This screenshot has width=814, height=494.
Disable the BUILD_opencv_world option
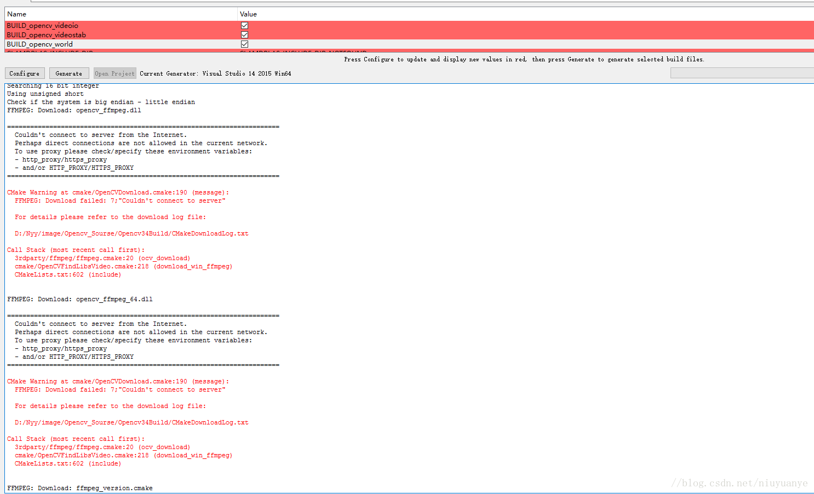[244, 44]
